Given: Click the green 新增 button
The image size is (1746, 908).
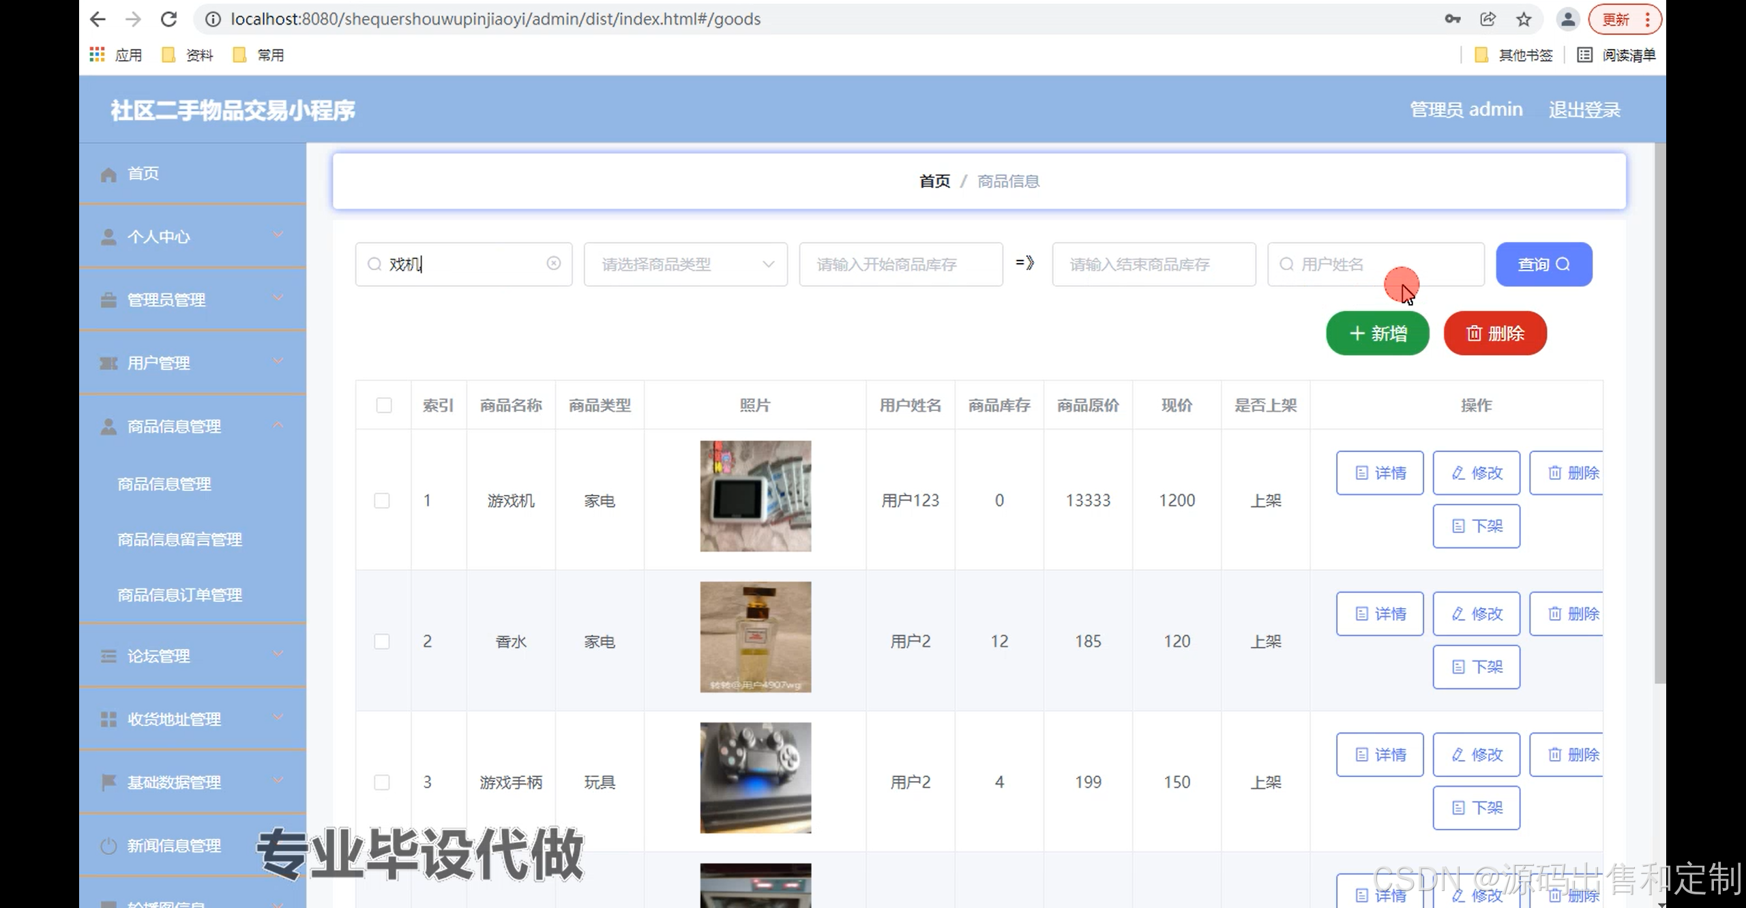Looking at the screenshot, I should pos(1377,333).
